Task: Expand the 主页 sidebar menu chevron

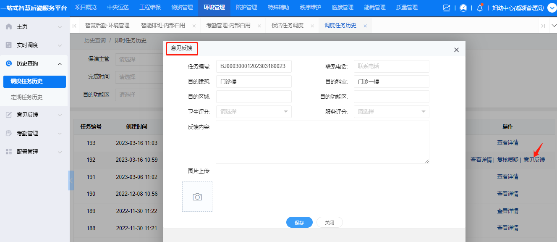Action: tap(60, 27)
